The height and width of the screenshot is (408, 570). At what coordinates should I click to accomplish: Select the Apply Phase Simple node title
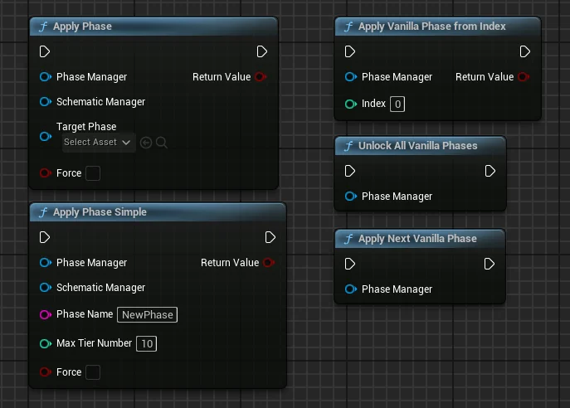(100, 212)
